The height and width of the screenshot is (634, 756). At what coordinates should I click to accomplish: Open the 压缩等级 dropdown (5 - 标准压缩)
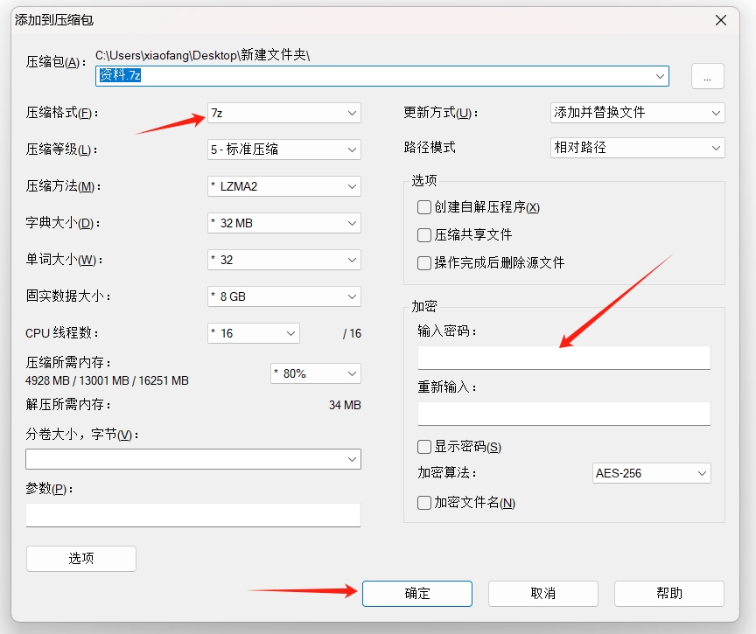click(x=284, y=150)
